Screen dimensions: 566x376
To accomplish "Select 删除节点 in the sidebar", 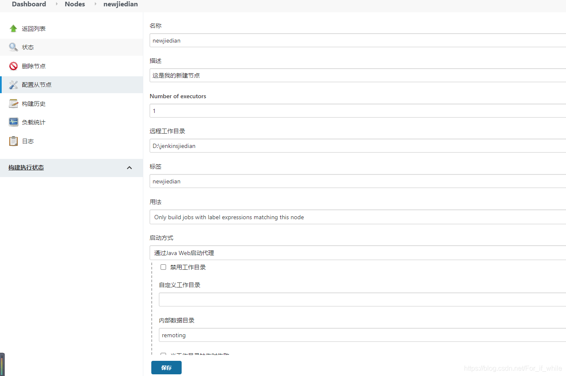I will tap(34, 66).
